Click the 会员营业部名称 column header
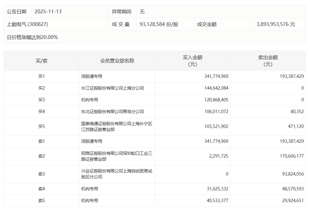This screenshot has width=310, height=212. coord(117,61)
